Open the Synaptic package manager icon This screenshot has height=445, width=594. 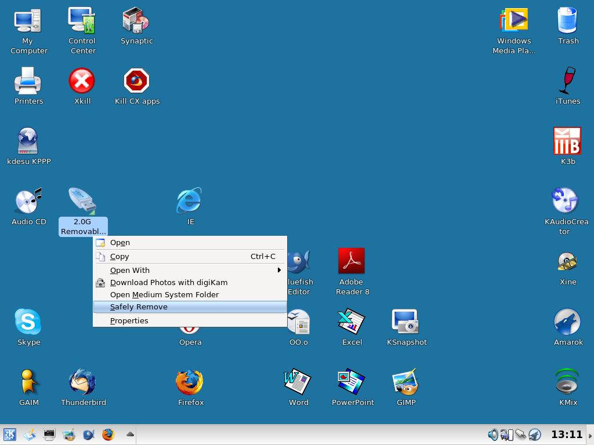pyautogui.click(x=136, y=20)
